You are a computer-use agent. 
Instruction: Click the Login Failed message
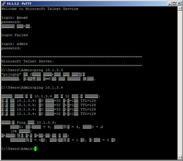15,35
